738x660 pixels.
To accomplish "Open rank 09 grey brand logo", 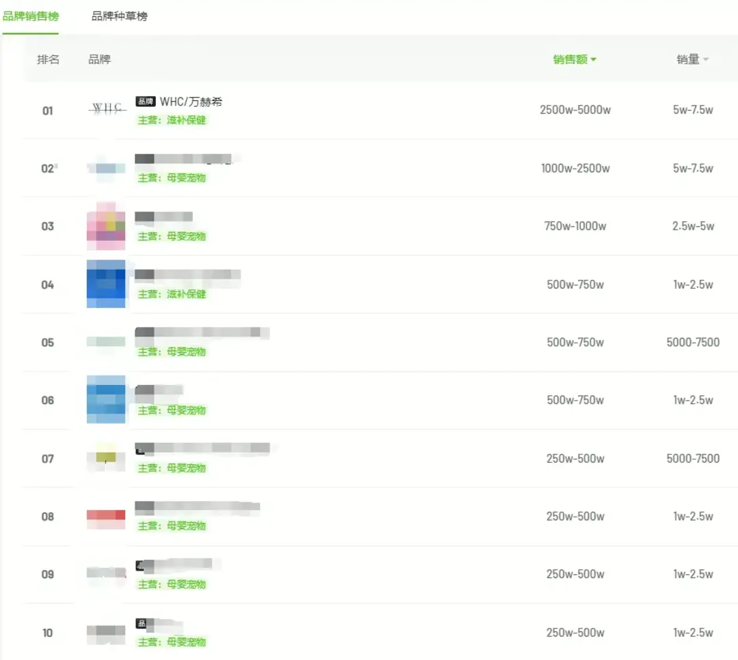I will (x=107, y=573).
